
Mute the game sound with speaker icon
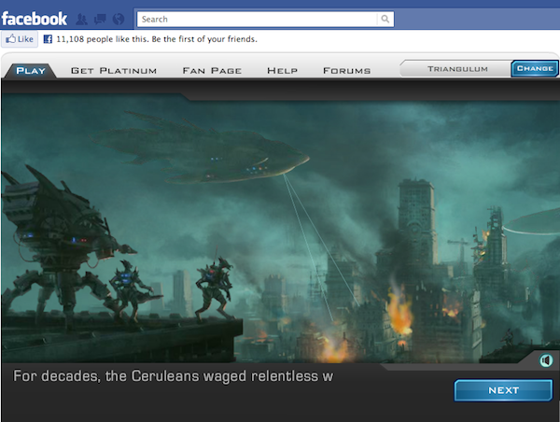point(546,360)
